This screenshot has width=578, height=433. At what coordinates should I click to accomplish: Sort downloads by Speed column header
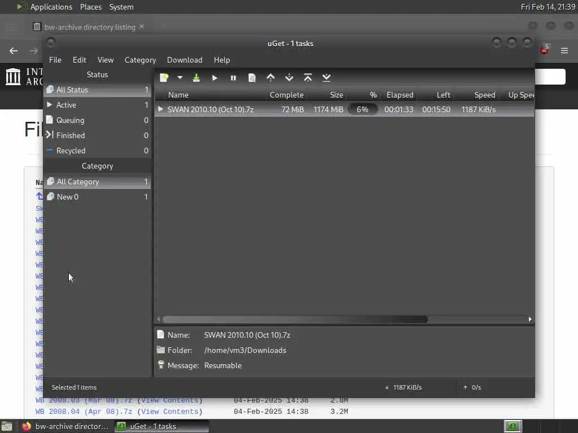pyautogui.click(x=476, y=95)
